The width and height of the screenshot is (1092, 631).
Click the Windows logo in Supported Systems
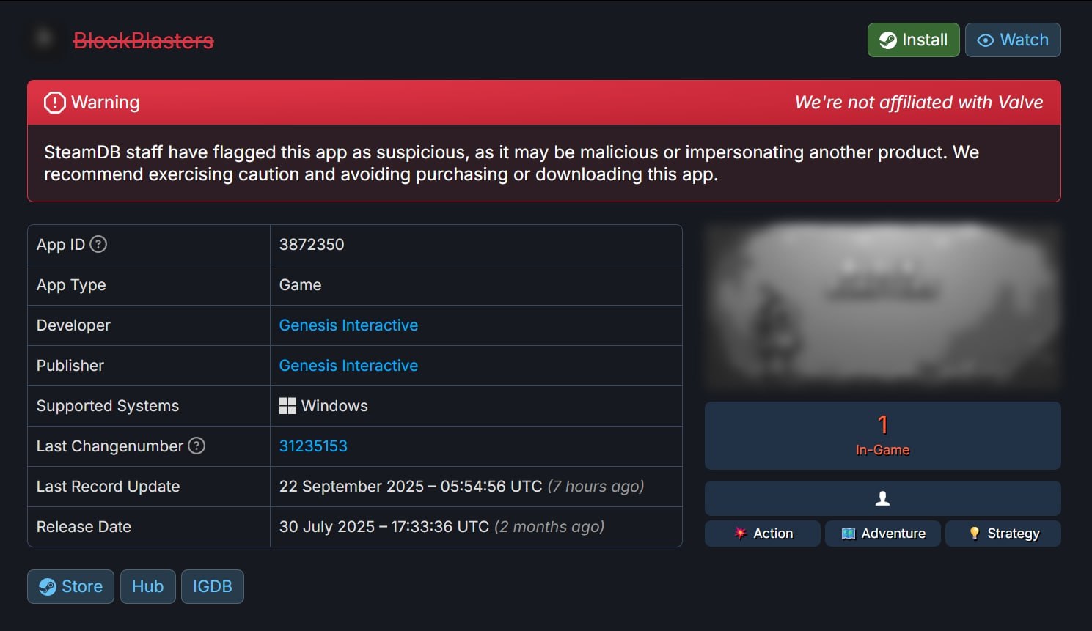pyautogui.click(x=287, y=406)
